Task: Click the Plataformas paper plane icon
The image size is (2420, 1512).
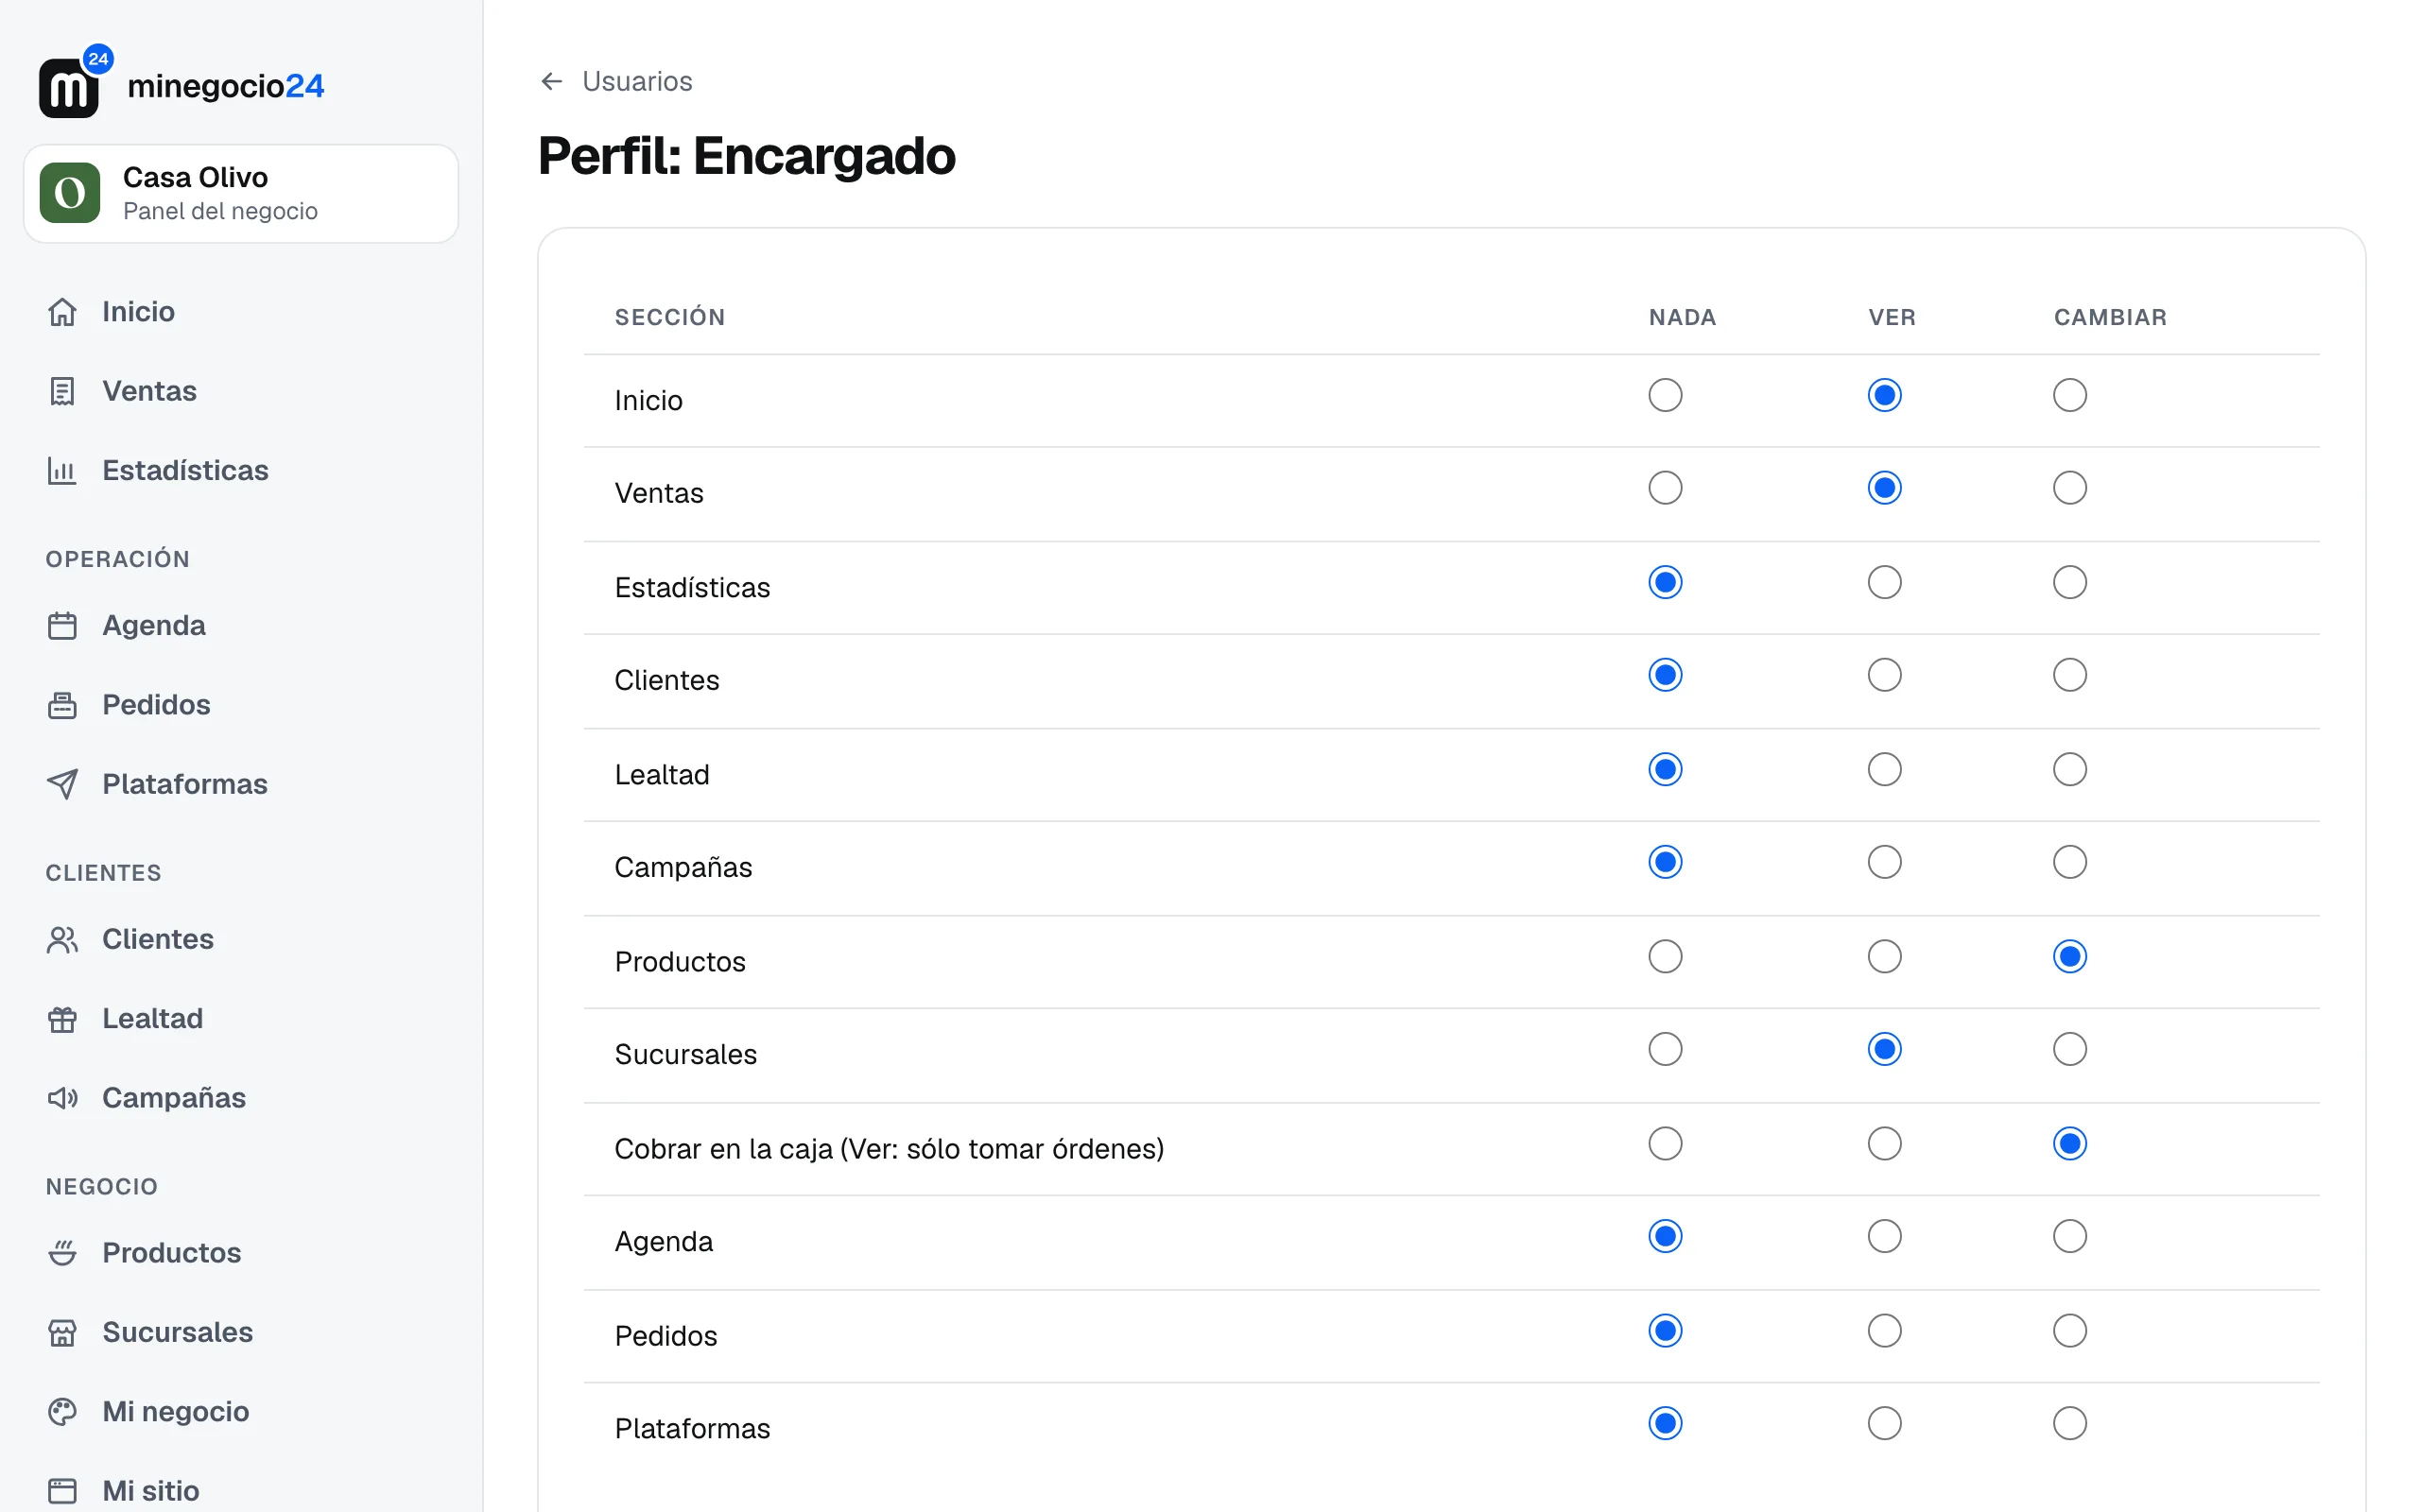Action: coord(62,784)
